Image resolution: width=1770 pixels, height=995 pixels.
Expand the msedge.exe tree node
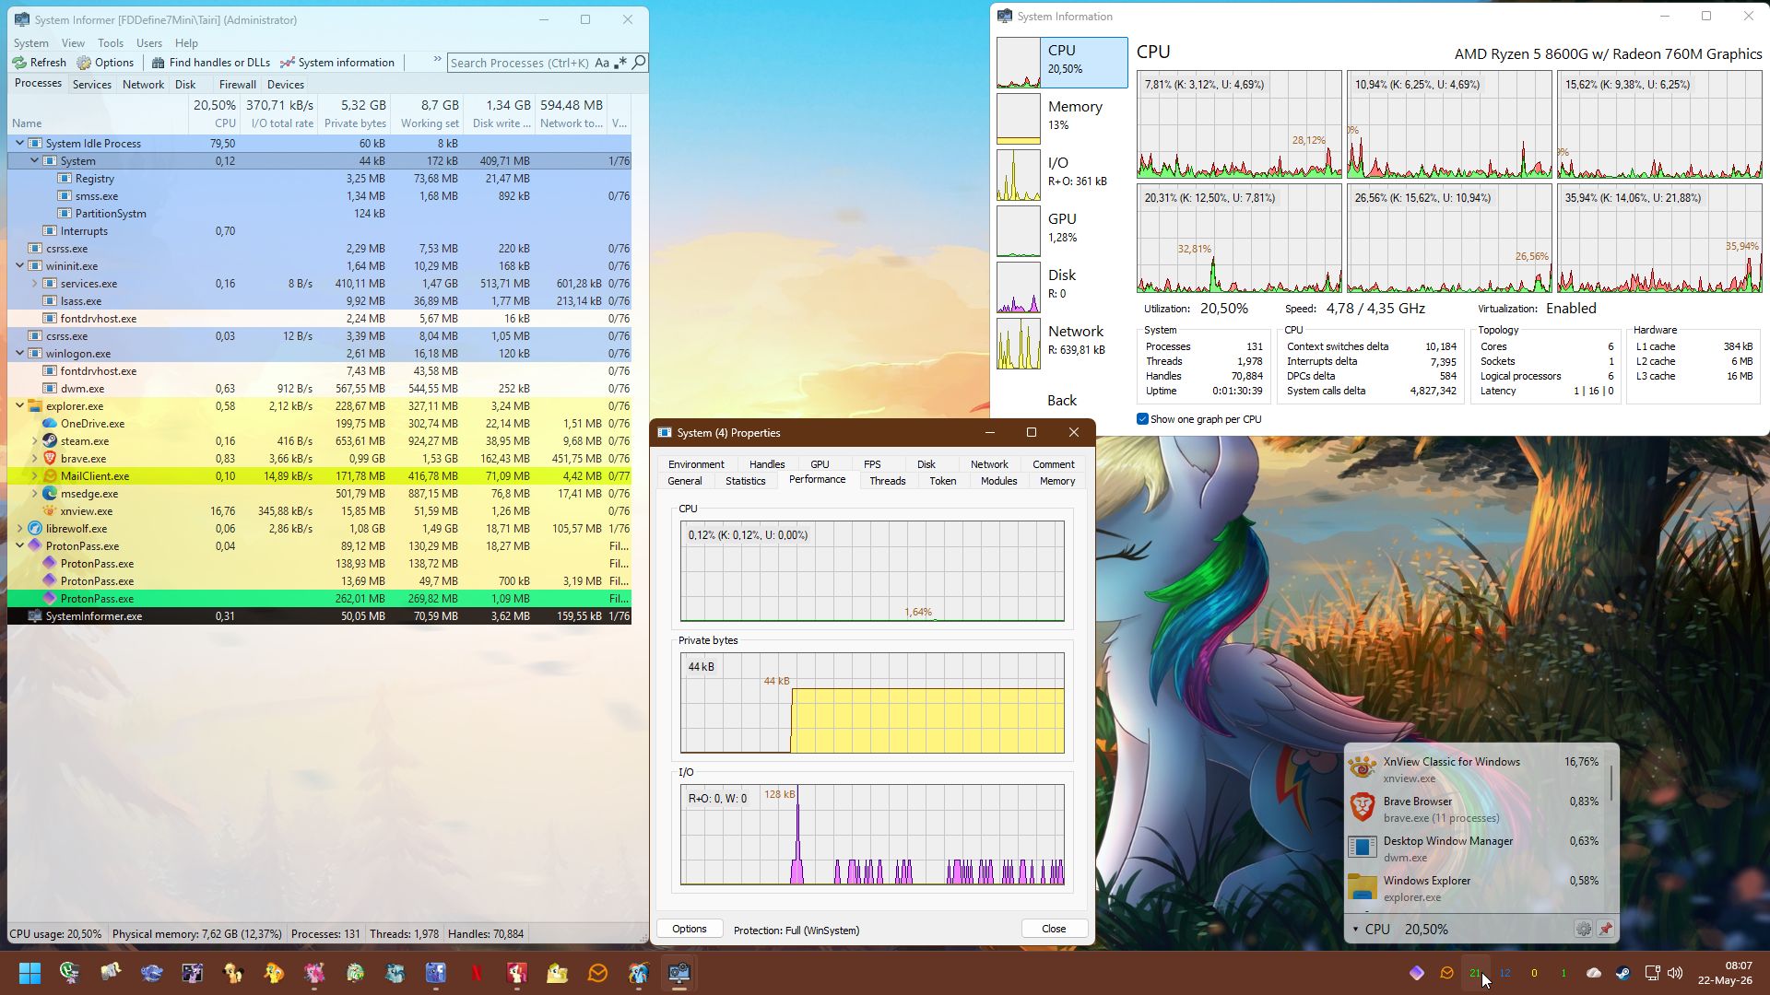(x=34, y=494)
